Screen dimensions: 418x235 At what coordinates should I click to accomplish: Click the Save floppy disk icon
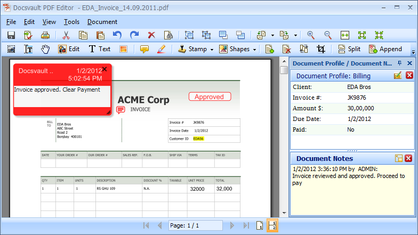click(x=11, y=35)
